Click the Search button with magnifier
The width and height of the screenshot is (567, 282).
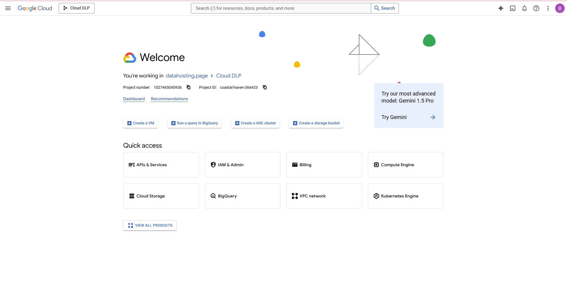point(385,8)
